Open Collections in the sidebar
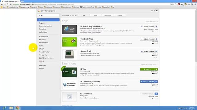 pos(43,32)
